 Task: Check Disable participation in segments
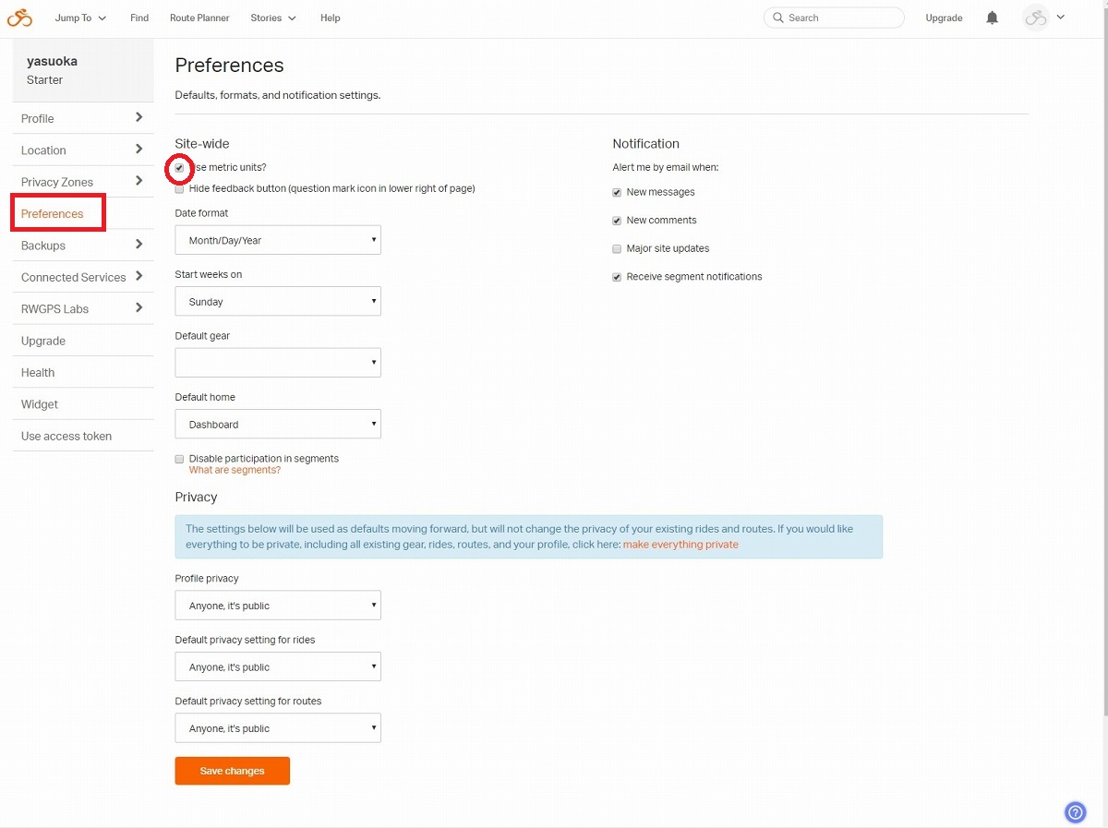click(x=179, y=459)
